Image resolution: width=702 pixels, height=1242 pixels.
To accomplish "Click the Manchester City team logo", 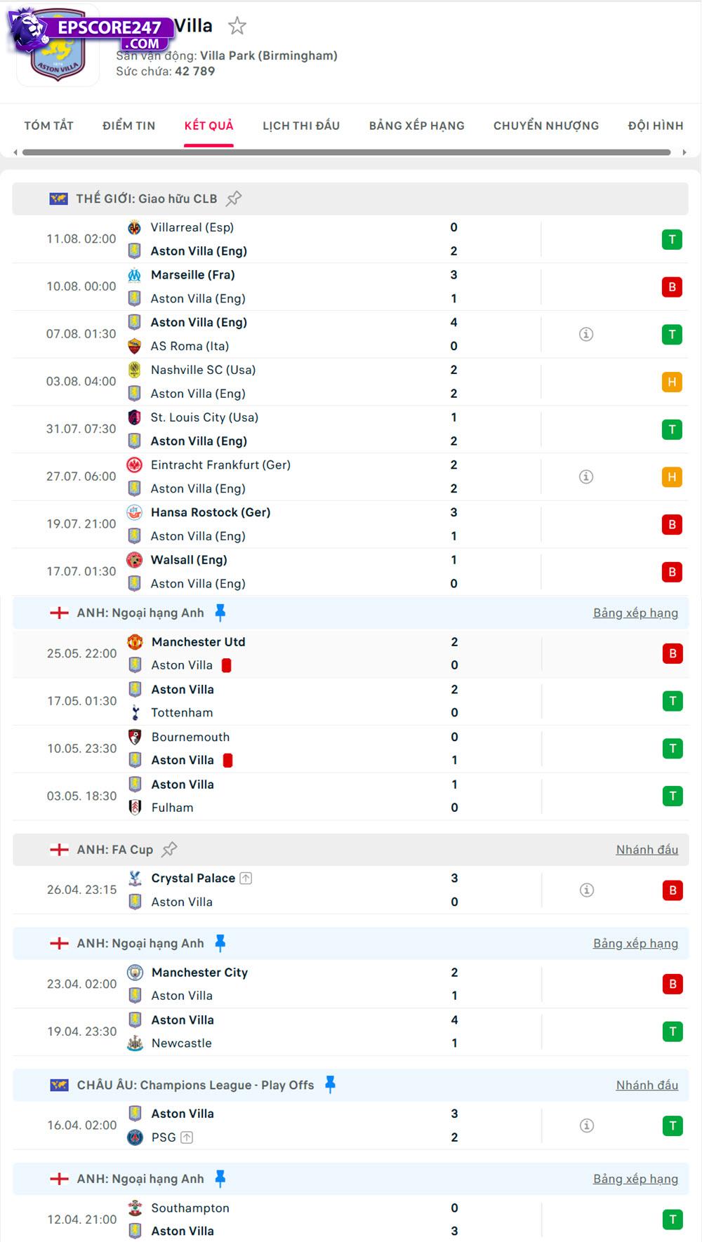I will [134, 973].
